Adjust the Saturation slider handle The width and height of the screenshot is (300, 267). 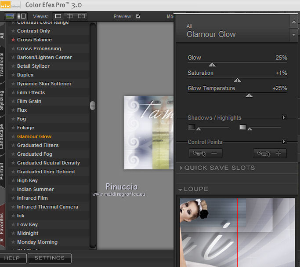point(238,80)
